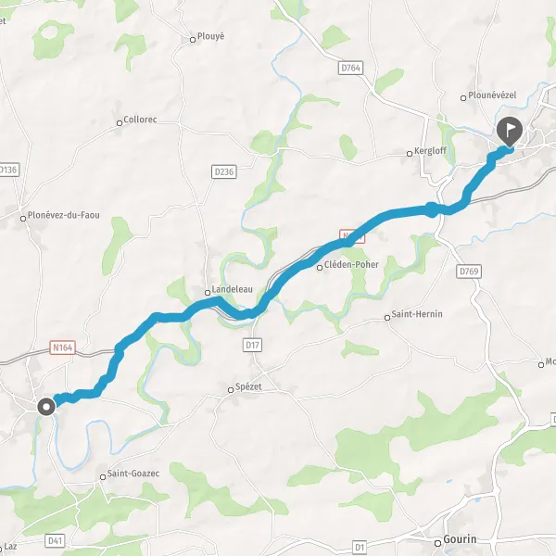The height and width of the screenshot is (556, 556).
Task: Select the Saint-Goazec village label
Action: pyautogui.click(x=133, y=473)
